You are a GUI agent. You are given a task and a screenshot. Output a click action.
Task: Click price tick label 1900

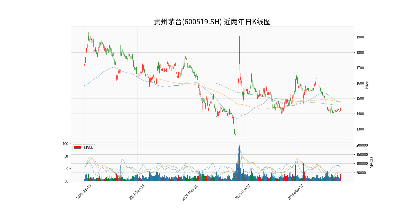tap(360, 37)
